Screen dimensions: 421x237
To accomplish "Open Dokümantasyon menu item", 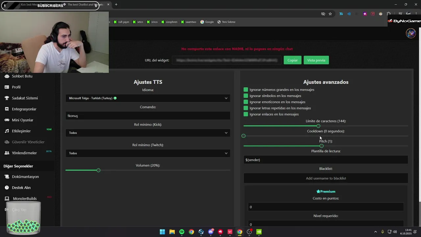I will (25, 177).
